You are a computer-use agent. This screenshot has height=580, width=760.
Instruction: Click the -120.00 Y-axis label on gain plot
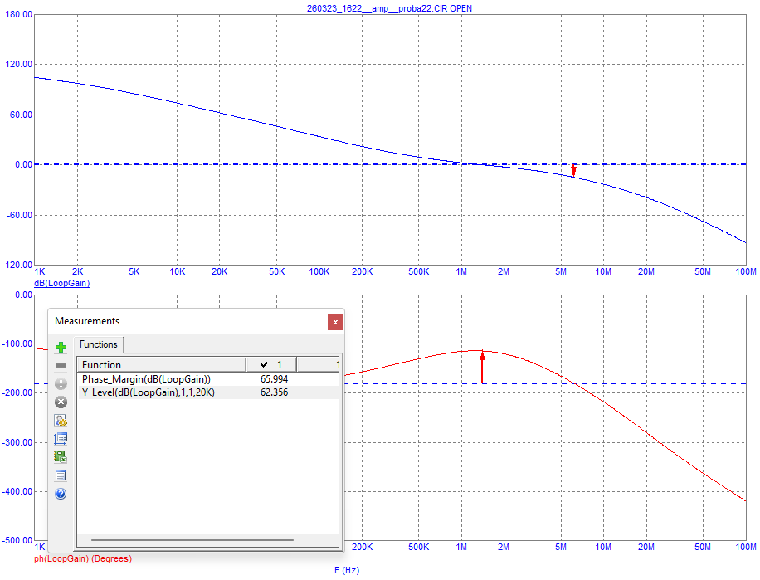(x=17, y=265)
